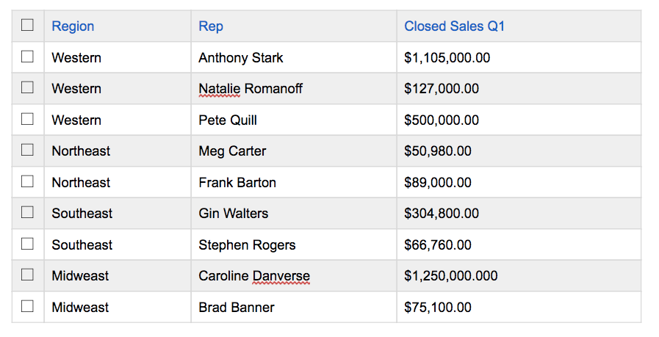
Task: Check the box for Frank Barton
Action: pyautogui.click(x=28, y=181)
